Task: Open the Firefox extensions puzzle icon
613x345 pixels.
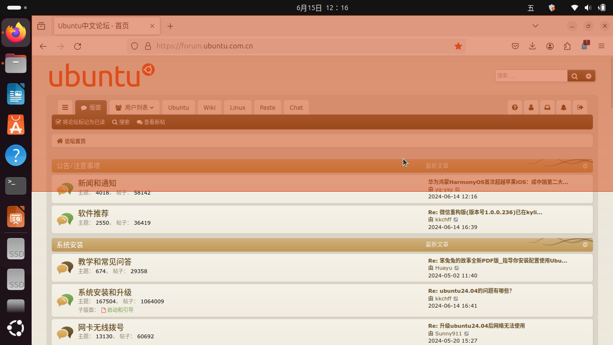Action: pyautogui.click(x=568, y=46)
